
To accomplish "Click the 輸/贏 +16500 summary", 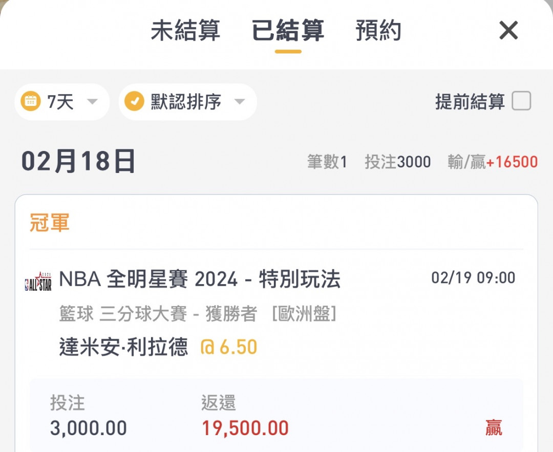I will click(493, 162).
